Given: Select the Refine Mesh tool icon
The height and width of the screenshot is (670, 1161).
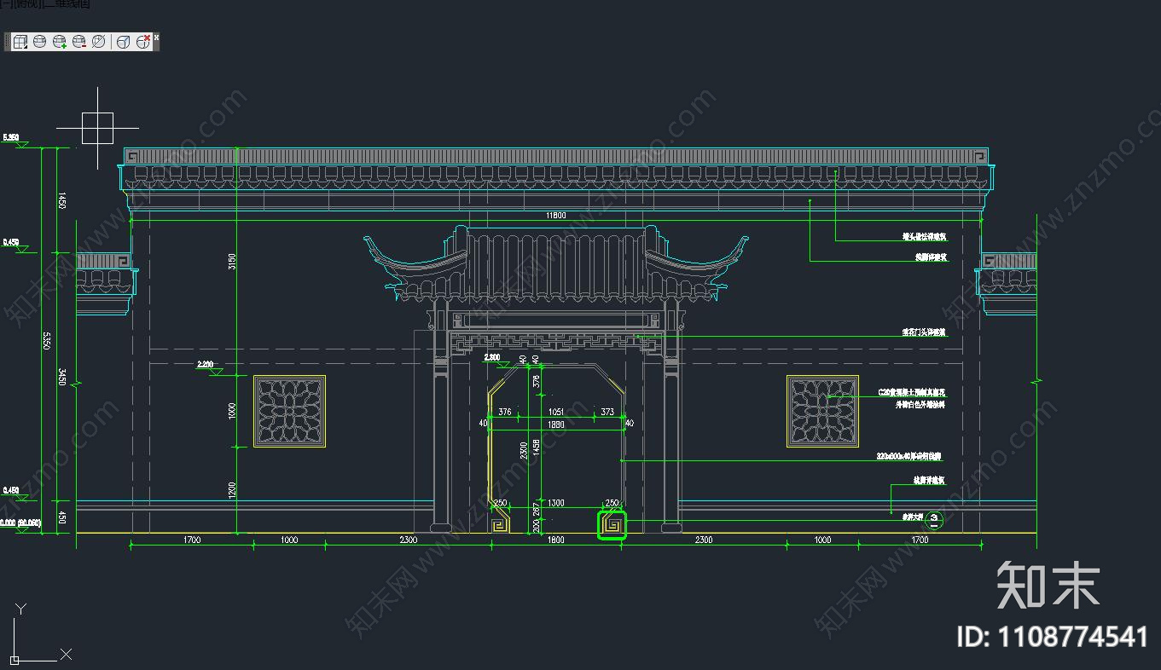Looking at the screenshot, I should (x=99, y=42).
